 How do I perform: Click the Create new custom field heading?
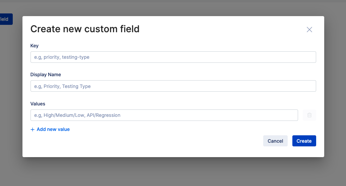click(x=85, y=29)
